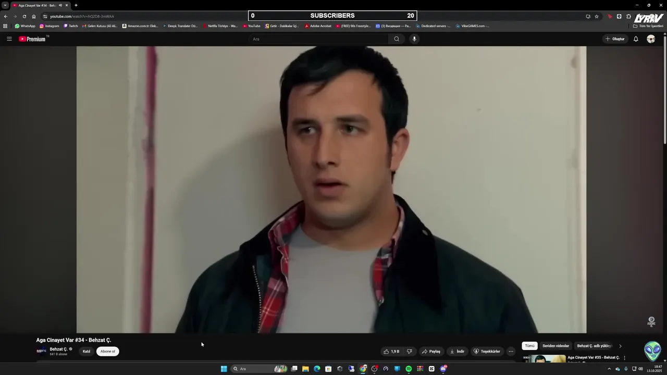Image resolution: width=667 pixels, height=375 pixels.
Task: Open browser home page button
Action: pos(34,16)
